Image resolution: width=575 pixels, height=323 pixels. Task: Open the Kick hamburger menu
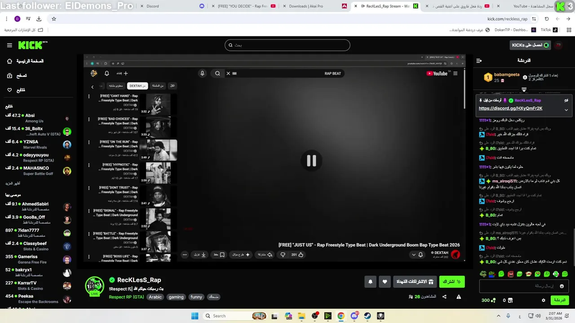(9, 45)
